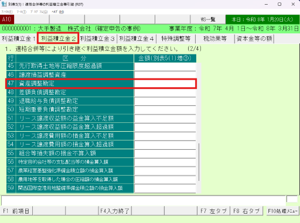This screenshot has width=300, height=223.
Task: Click the F1 前項目 button
Action: [16, 211]
